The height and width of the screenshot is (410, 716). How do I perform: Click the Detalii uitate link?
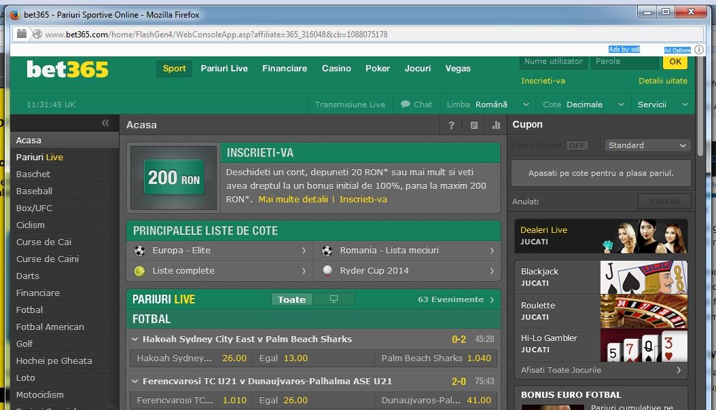663,81
